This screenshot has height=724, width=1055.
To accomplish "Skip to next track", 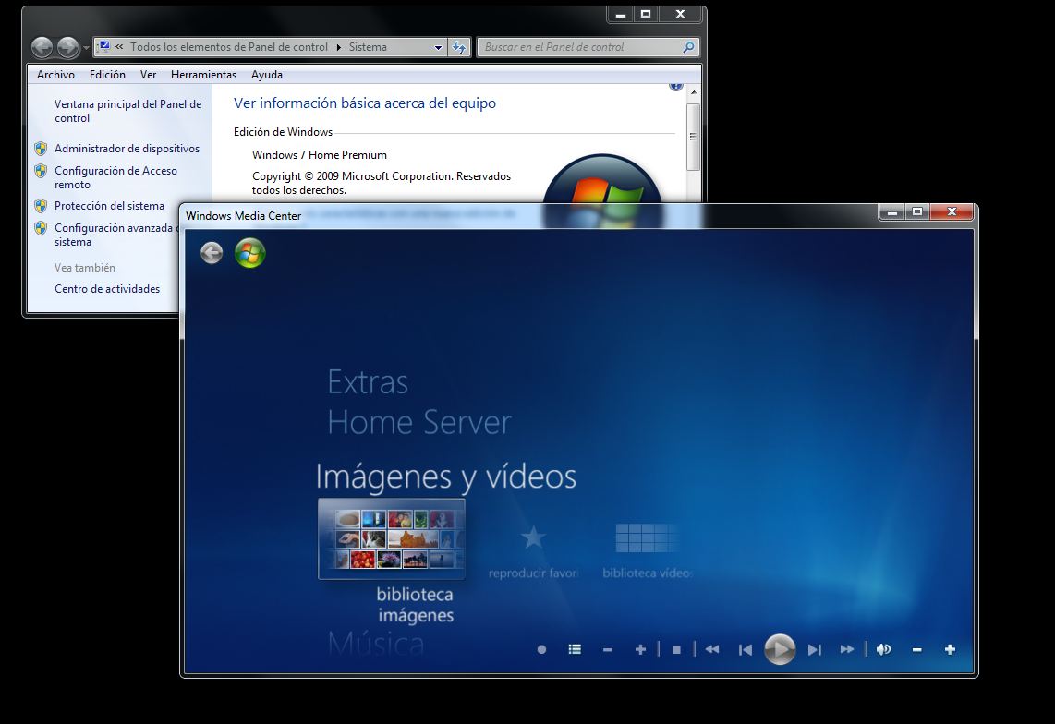I will pos(814,650).
